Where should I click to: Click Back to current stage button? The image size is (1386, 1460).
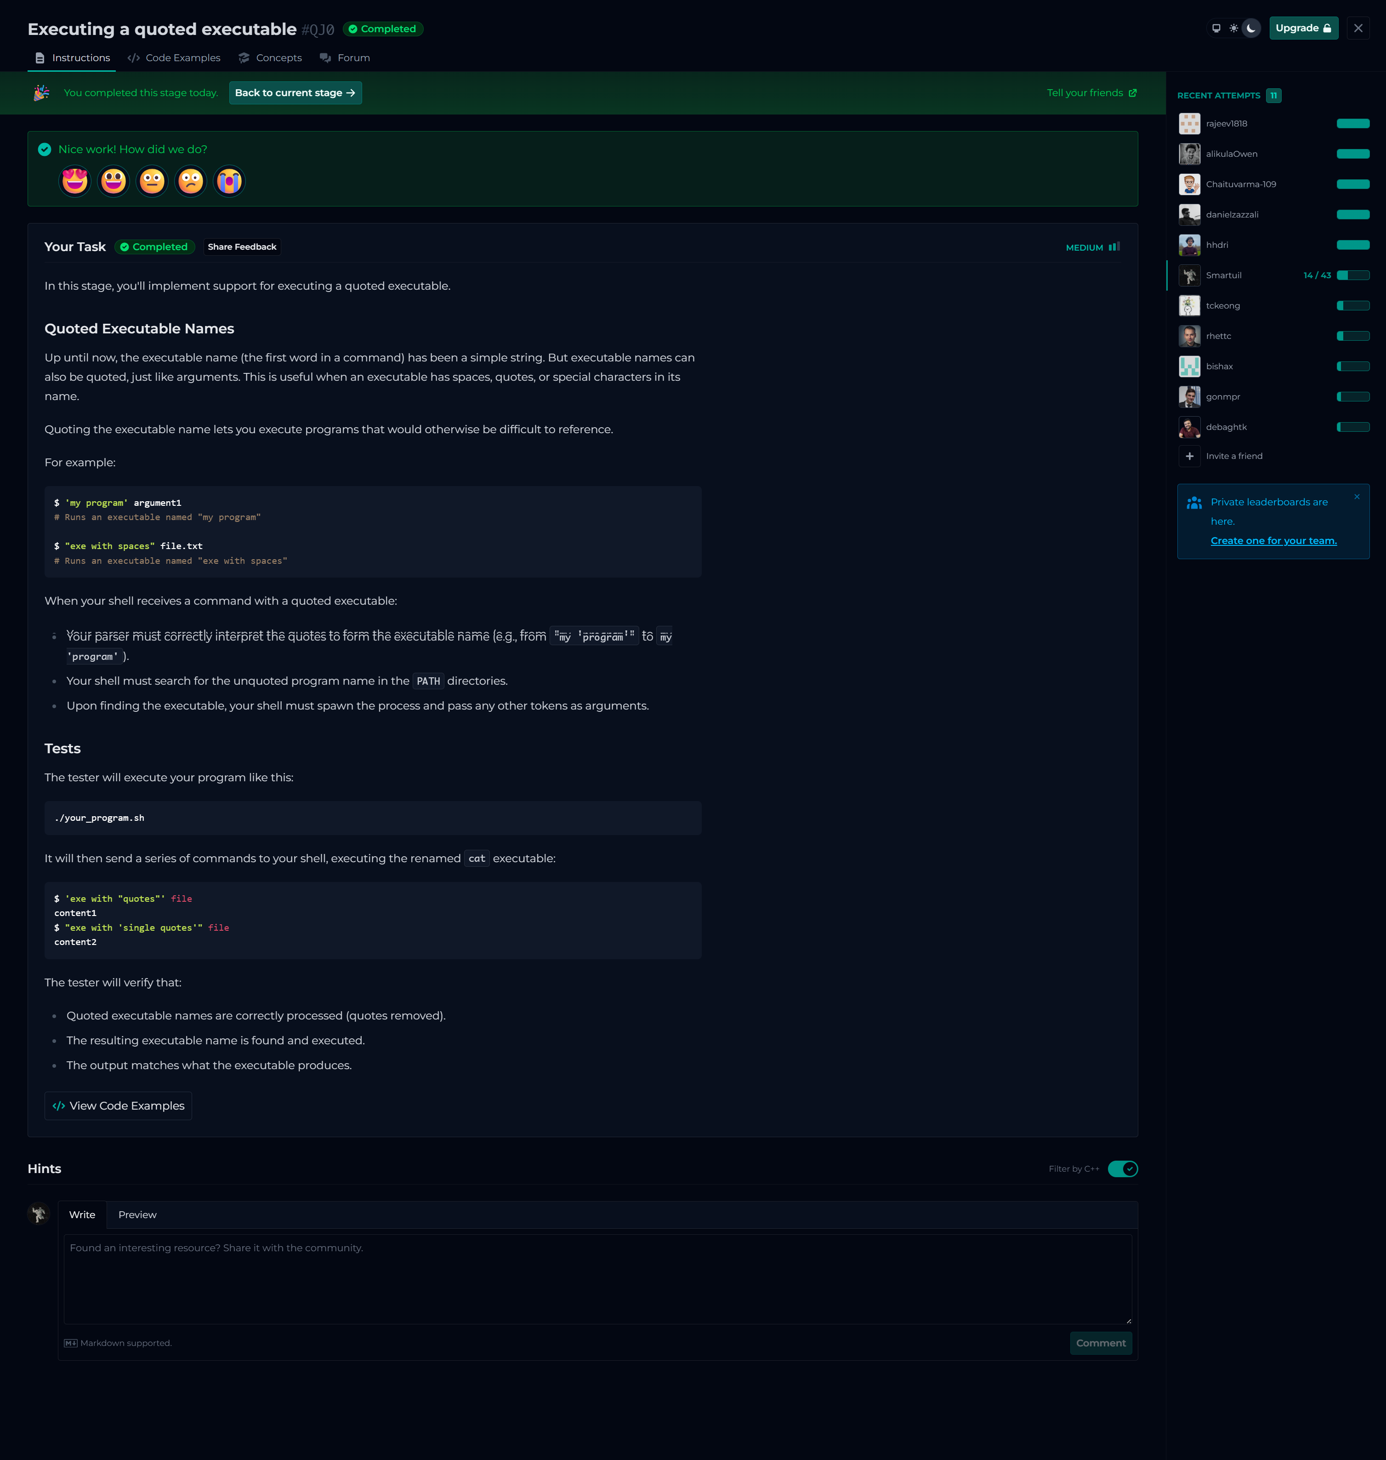[x=295, y=92]
